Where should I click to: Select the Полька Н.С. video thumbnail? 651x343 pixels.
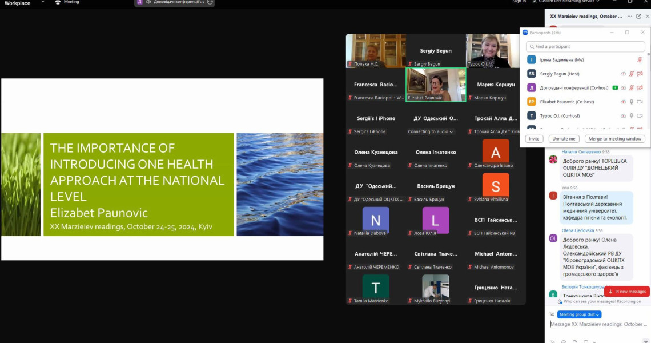click(376, 51)
